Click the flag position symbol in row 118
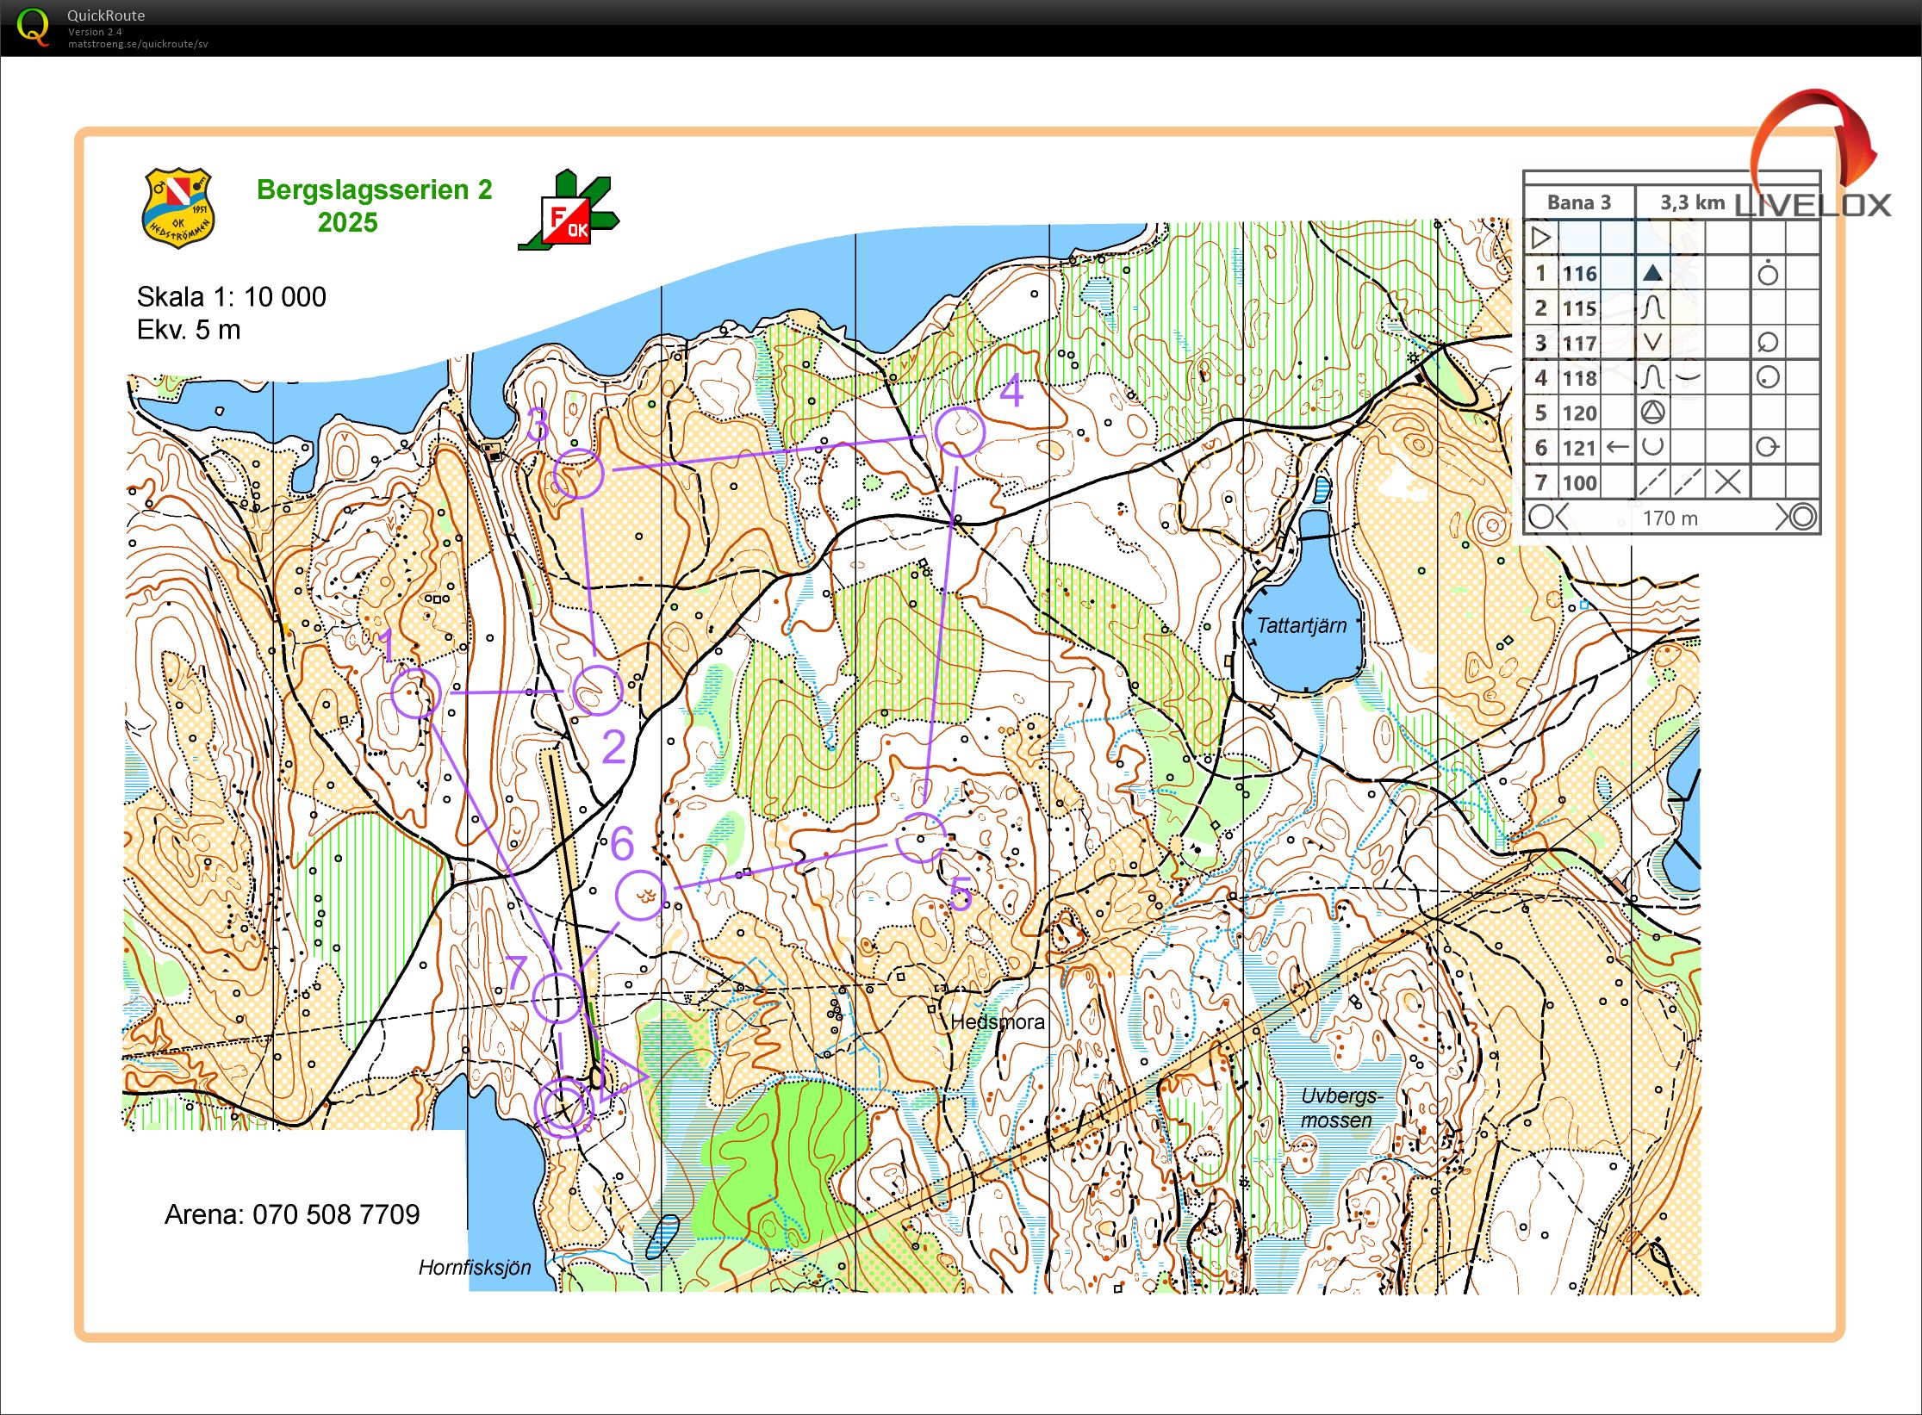 tap(1767, 377)
